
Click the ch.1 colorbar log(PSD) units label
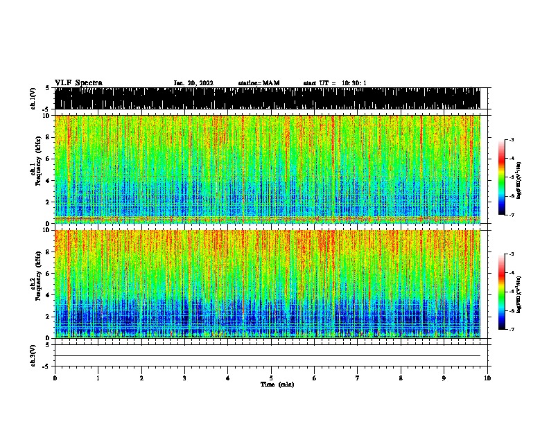click(519, 181)
